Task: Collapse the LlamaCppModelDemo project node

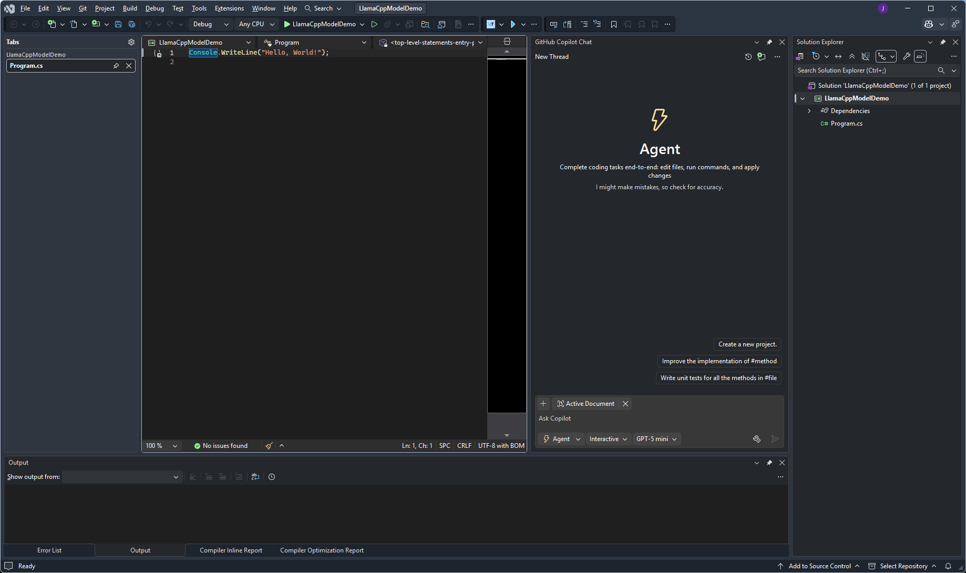Action: 803,98
